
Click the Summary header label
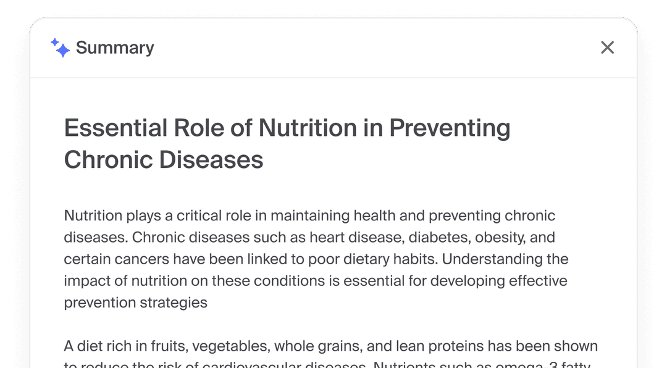(x=115, y=48)
